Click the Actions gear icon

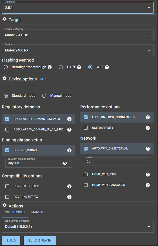pos(5,205)
